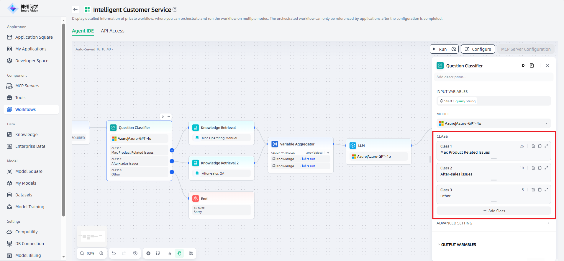Open the Configure button
Viewport: 564px width, 261px height.
(x=478, y=49)
